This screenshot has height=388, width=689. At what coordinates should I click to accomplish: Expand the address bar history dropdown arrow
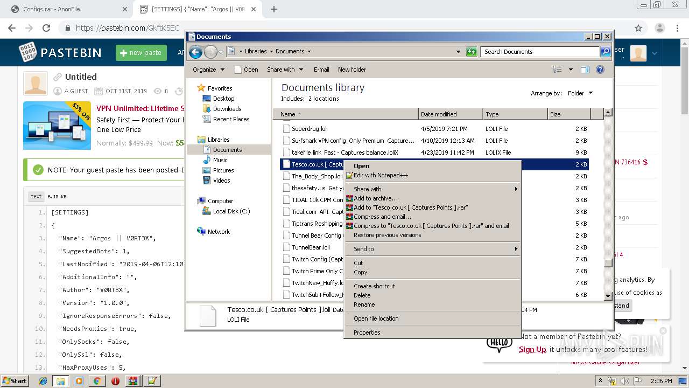pos(458,52)
